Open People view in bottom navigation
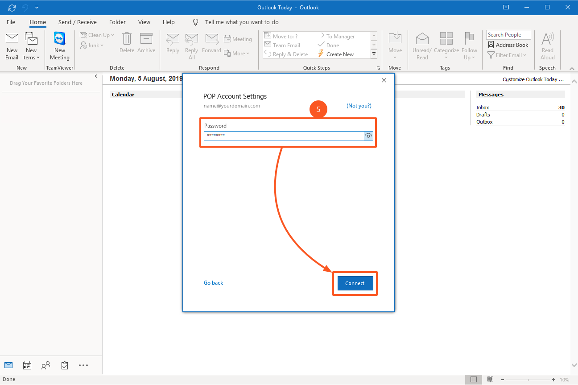The width and height of the screenshot is (578, 385). pyautogui.click(x=45, y=365)
